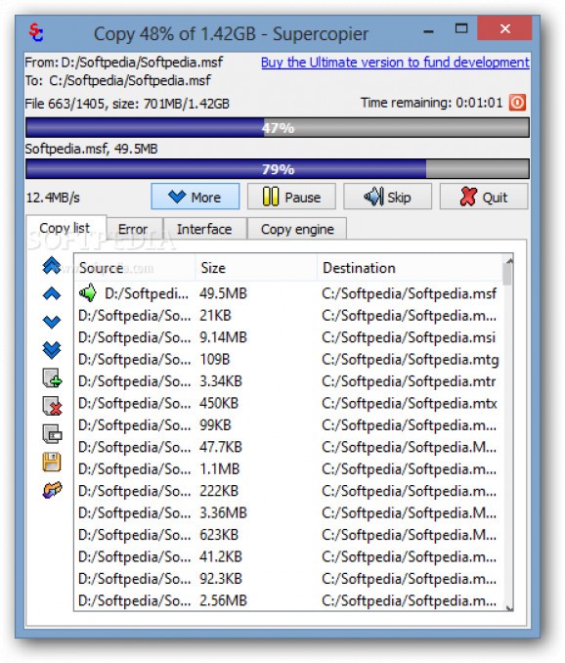Image resolution: width=565 pixels, height=663 pixels.
Task: Move selected item down one position
Action: [x=52, y=322]
